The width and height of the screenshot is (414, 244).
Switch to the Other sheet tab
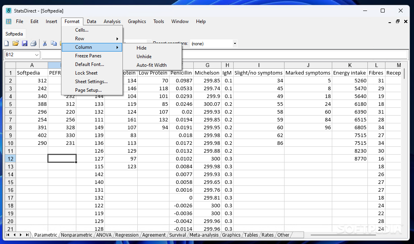click(x=283, y=235)
